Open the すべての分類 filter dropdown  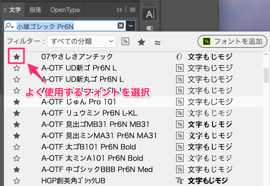tap(82, 41)
